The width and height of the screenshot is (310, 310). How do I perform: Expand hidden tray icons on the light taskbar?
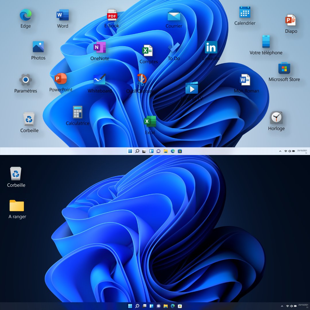(280, 151)
